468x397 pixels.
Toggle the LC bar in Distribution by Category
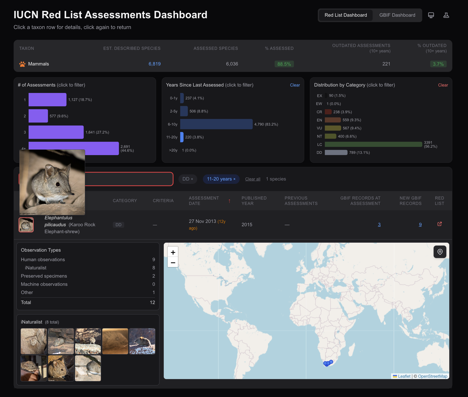(x=373, y=144)
